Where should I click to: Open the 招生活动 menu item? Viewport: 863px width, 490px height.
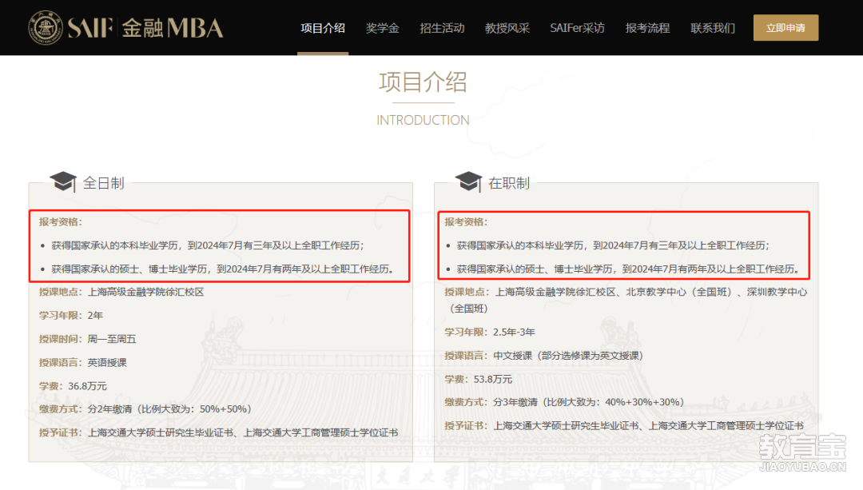coord(442,28)
